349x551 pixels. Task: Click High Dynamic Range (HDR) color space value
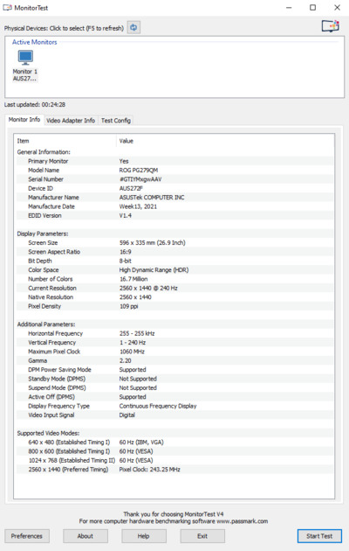pos(154,270)
